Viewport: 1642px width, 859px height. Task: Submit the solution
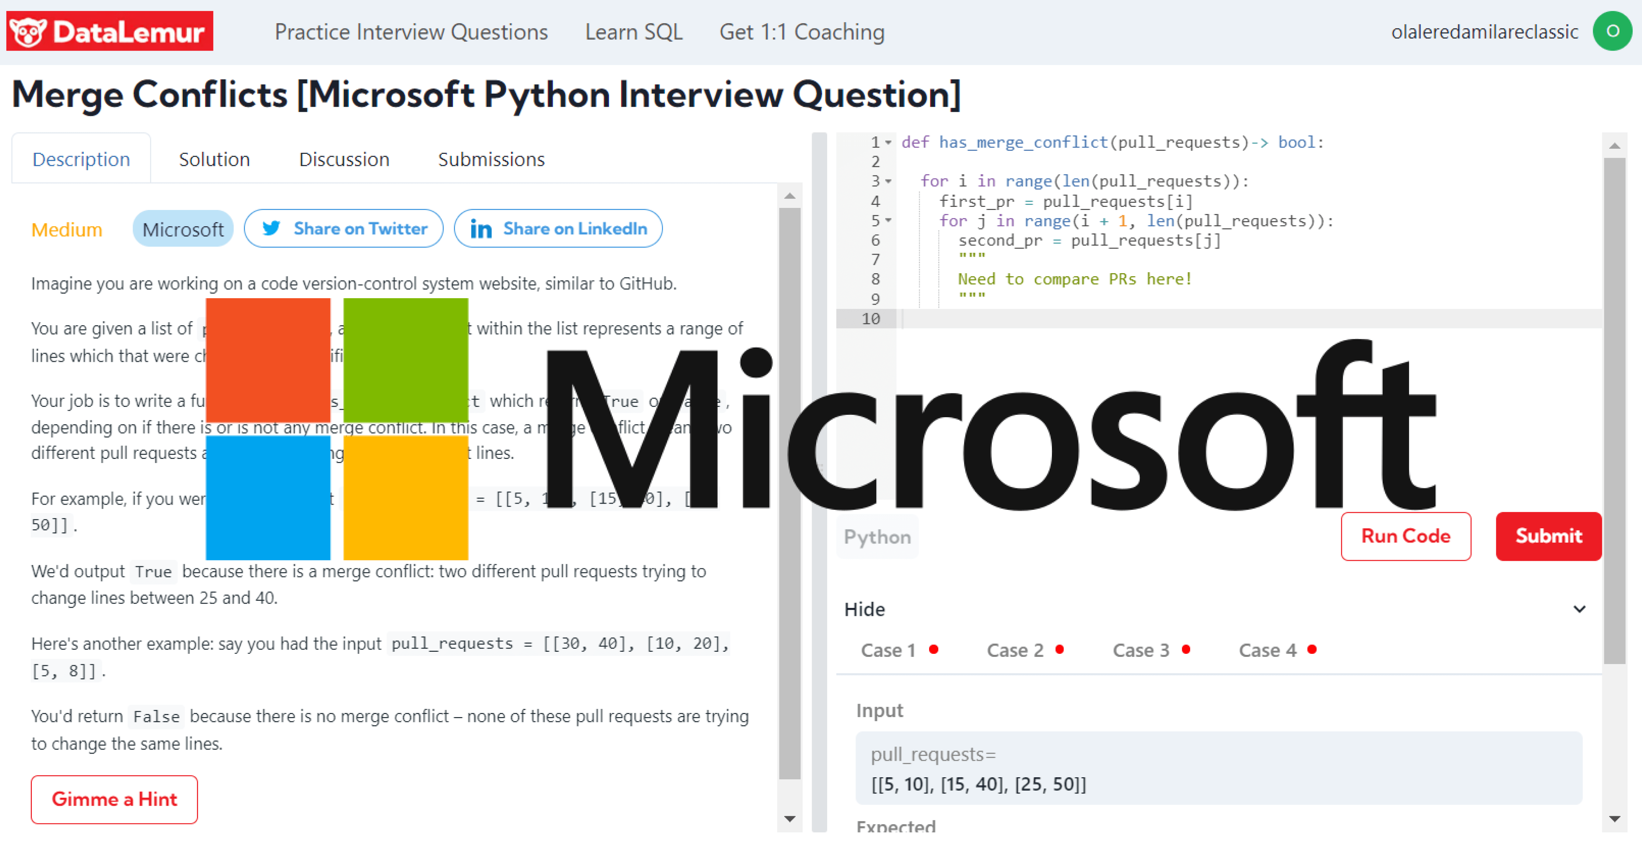pyautogui.click(x=1548, y=537)
